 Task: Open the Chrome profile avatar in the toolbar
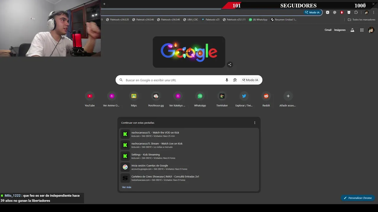[x=366, y=12]
